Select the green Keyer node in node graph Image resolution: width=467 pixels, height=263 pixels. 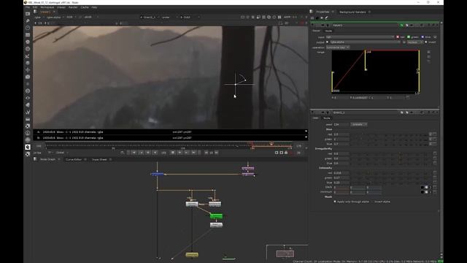(x=216, y=216)
